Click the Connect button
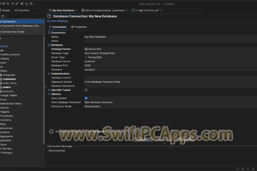The image size is (257, 171). 143,139
